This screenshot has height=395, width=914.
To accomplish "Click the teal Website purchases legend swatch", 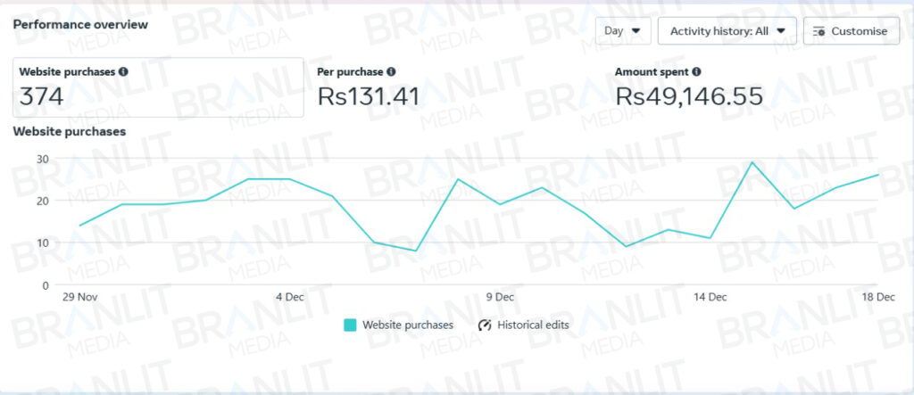I will tap(350, 325).
